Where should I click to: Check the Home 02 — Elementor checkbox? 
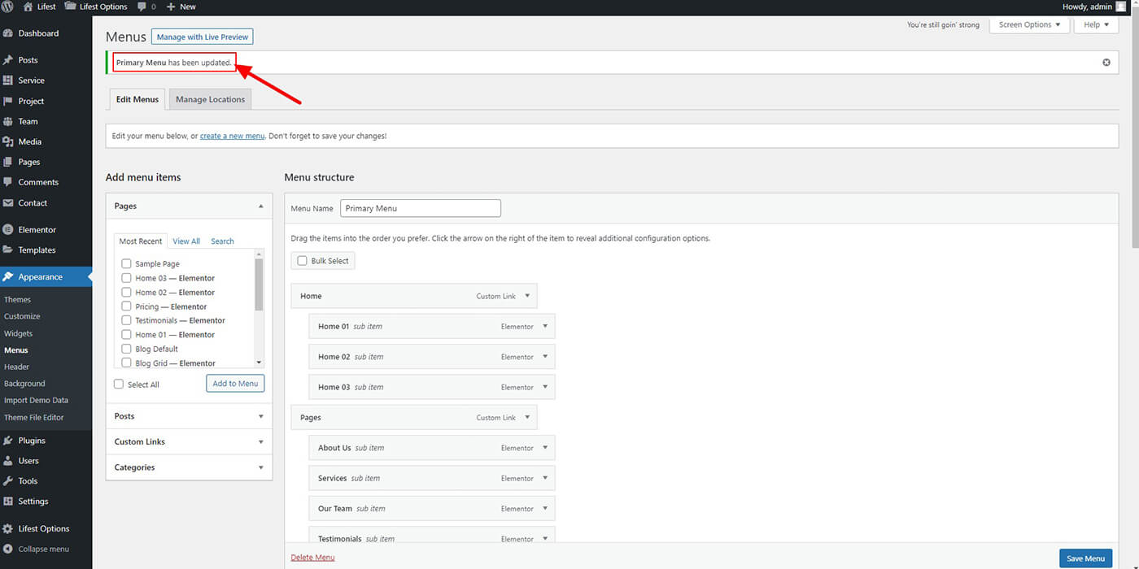click(126, 292)
